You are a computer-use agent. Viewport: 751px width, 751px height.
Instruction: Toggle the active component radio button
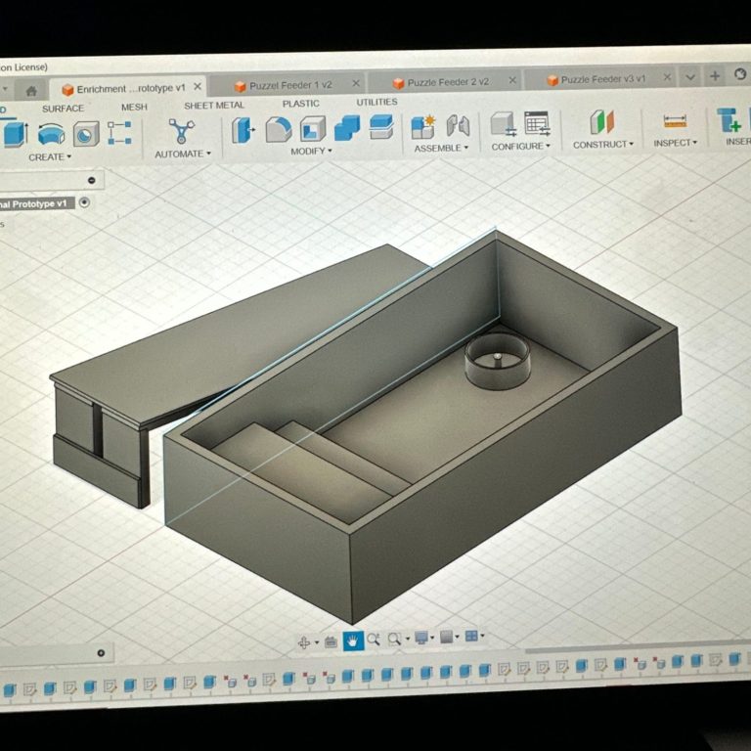(x=84, y=202)
